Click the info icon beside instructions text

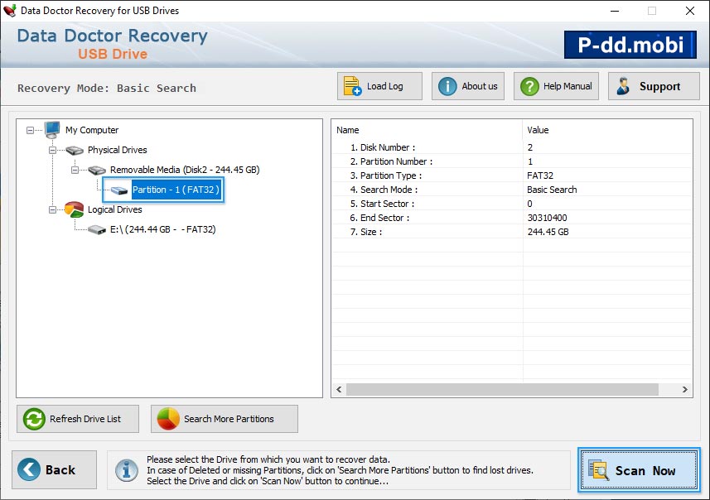coord(127,470)
